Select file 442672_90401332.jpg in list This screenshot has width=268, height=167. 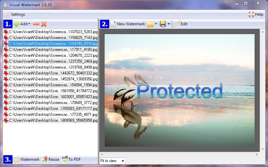tap(51, 73)
